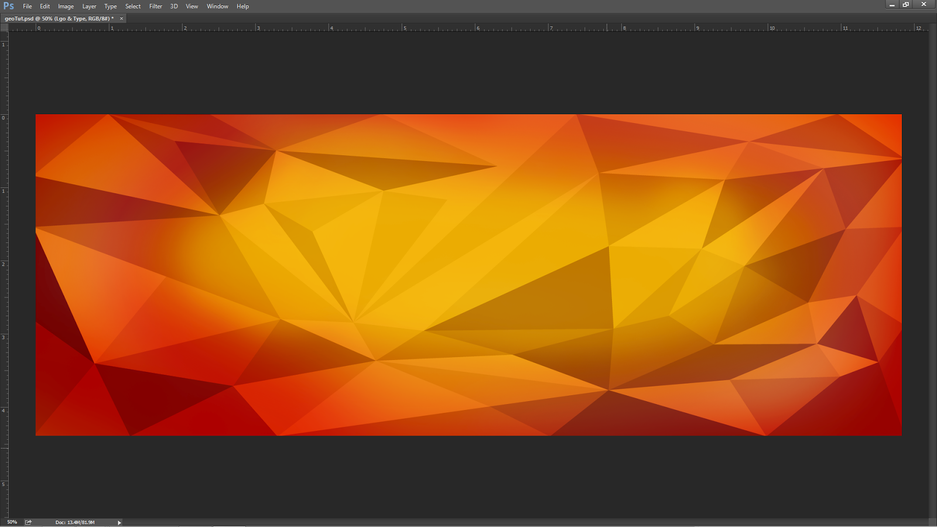Open the Select menu
This screenshot has height=527, width=937.
pyautogui.click(x=133, y=6)
